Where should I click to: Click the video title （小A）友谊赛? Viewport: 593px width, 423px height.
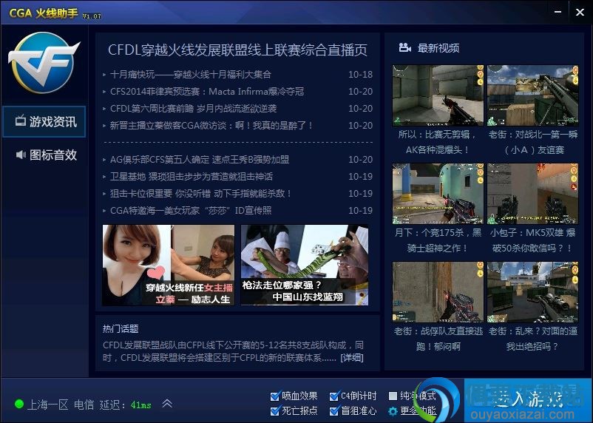533,150
